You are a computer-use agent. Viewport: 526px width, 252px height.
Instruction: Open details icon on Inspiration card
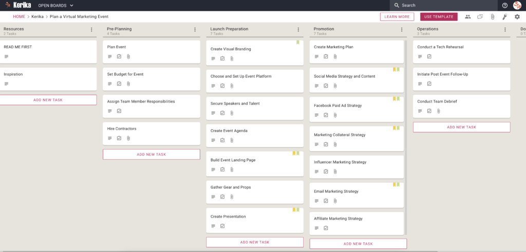(x=6, y=84)
